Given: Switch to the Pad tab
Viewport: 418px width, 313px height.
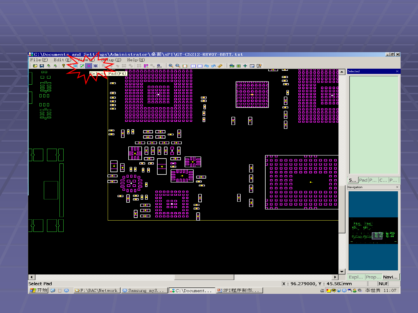Looking at the screenshot, I should tap(363, 180).
